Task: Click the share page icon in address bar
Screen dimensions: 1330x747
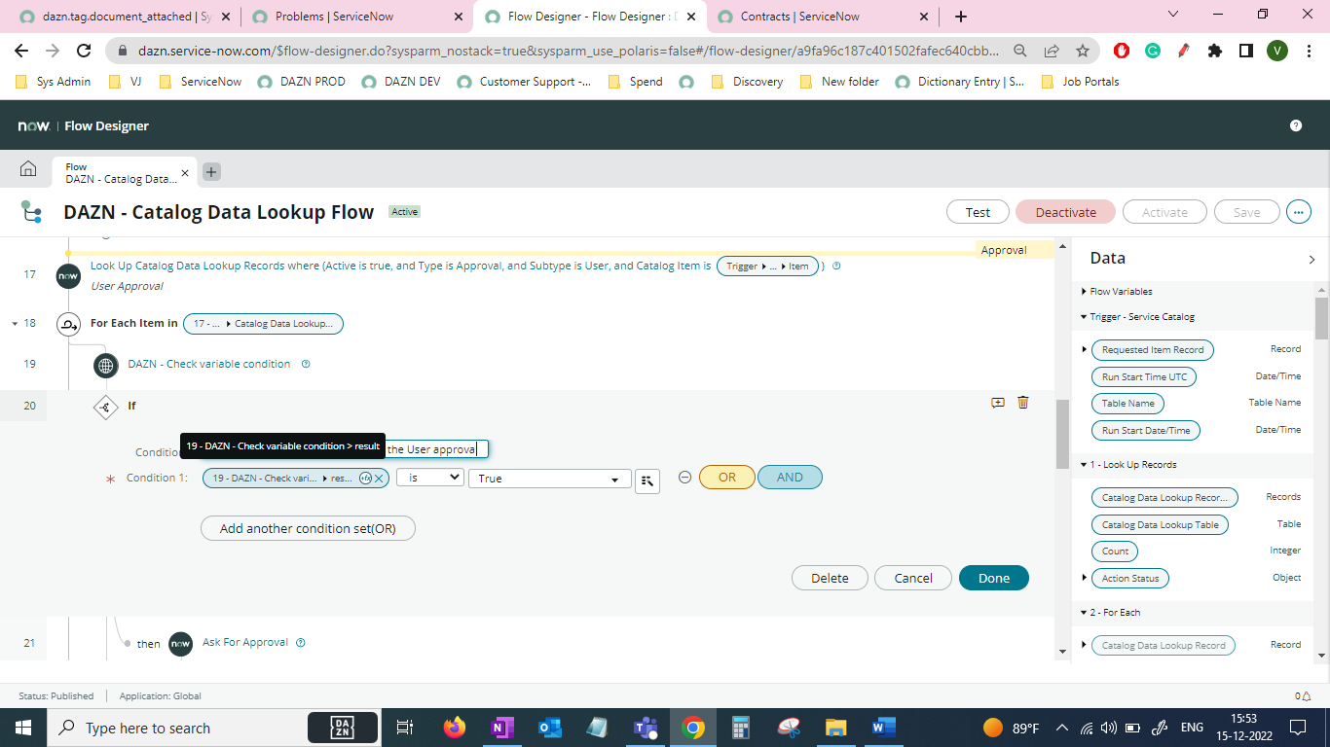Action: (1052, 51)
